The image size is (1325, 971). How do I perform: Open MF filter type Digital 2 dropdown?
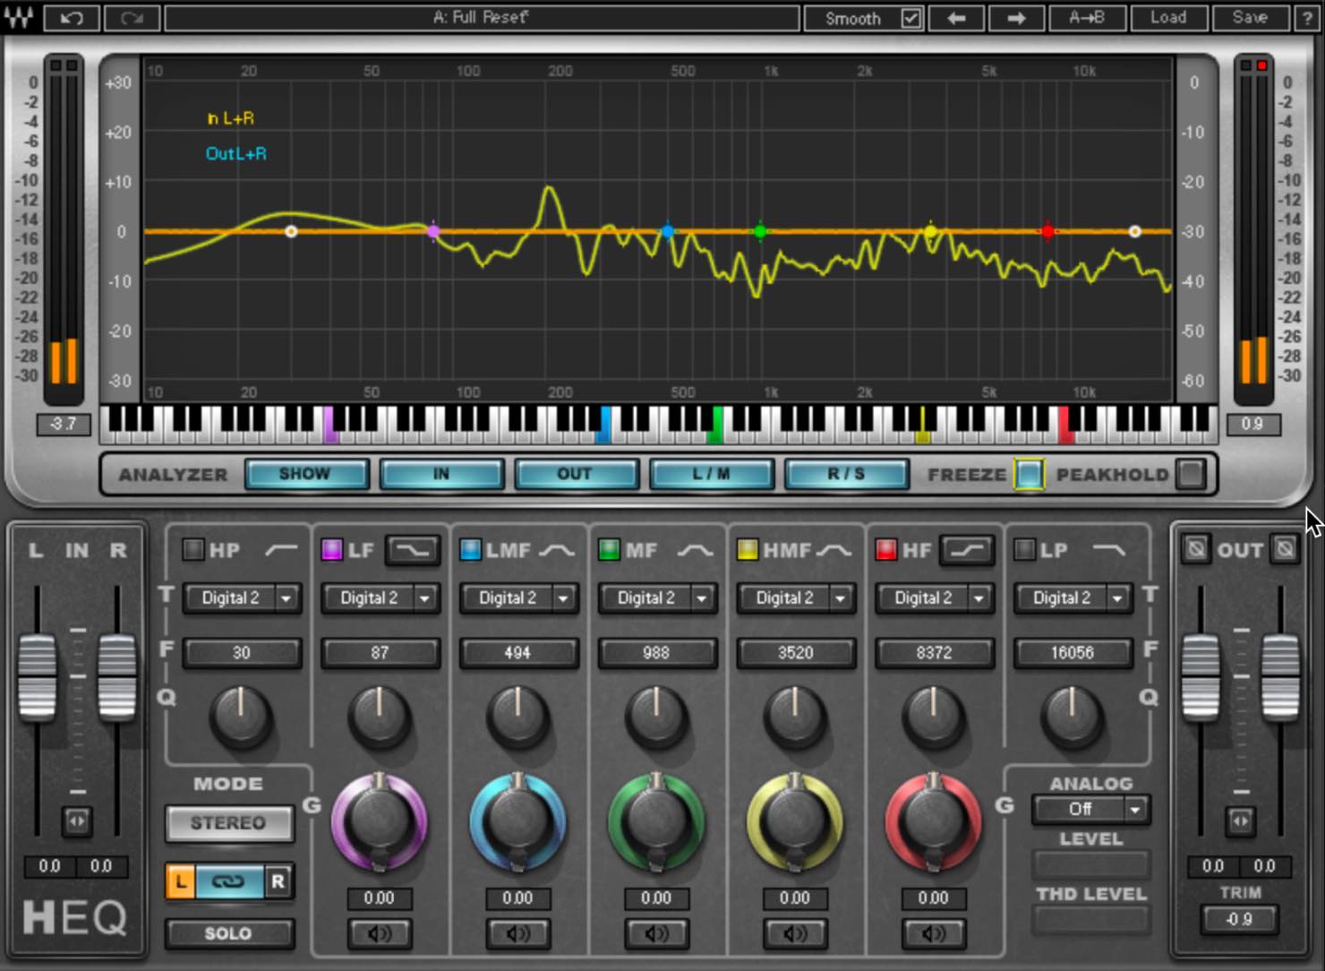click(658, 597)
